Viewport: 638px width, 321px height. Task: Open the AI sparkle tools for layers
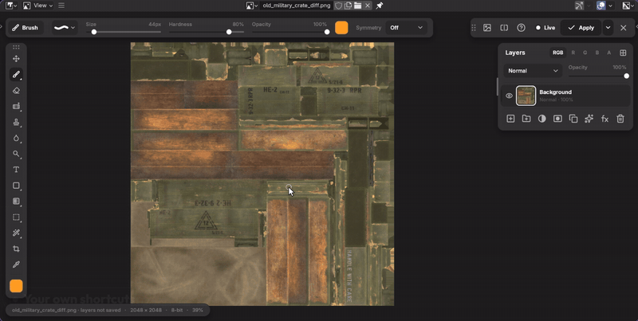coord(589,119)
